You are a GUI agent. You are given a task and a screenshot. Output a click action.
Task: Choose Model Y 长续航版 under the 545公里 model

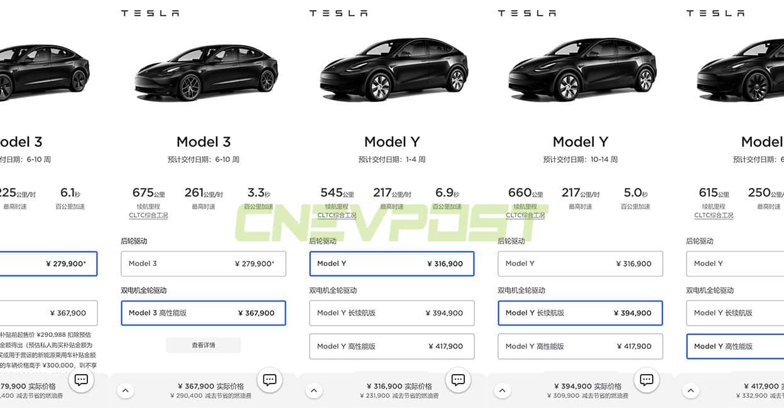pyautogui.click(x=392, y=313)
